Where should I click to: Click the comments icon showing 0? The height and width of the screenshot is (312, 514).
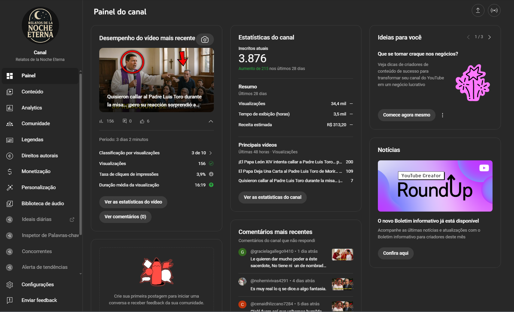click(x=125, y=121)
